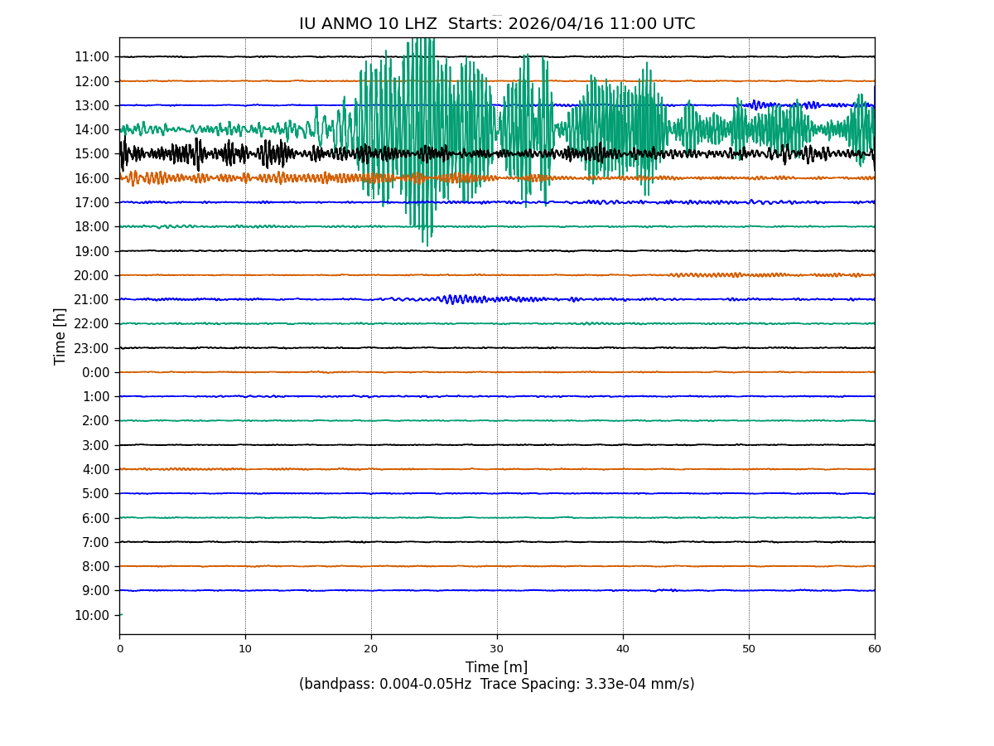Click the 'Time [h]' y-axis label
The image size is (994, 746).
coord(60,336)
